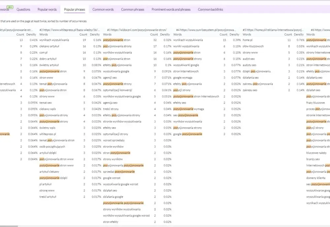The height and width of the screenshot is (227, 330).
Task: Click phrase 'dzięki pozycjonowaniu'
Action: [257, 71]
